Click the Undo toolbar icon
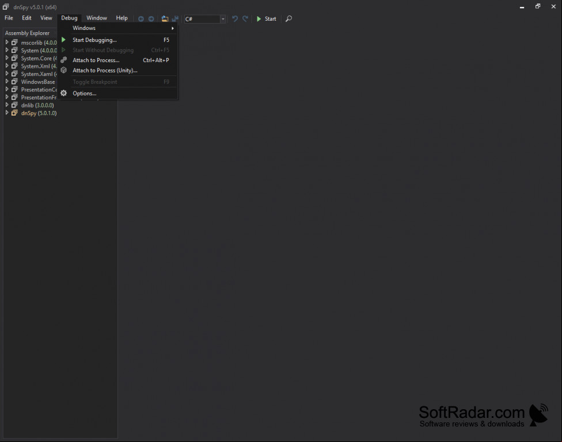Screen dimensions: 562x442 click(235, 18)
